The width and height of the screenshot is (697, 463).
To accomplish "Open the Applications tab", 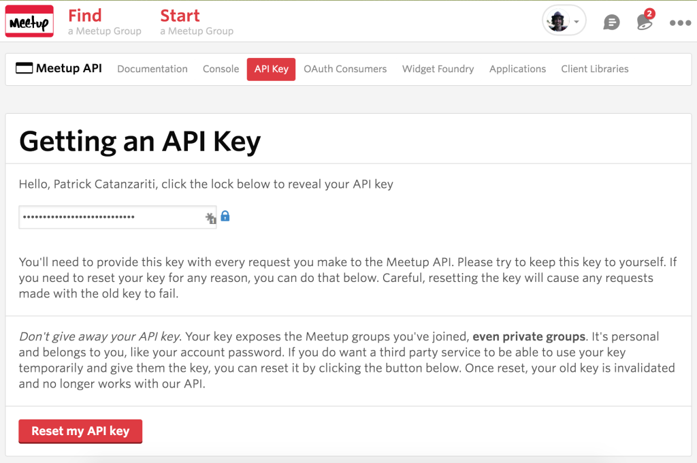I will click(x=517, y=69).
